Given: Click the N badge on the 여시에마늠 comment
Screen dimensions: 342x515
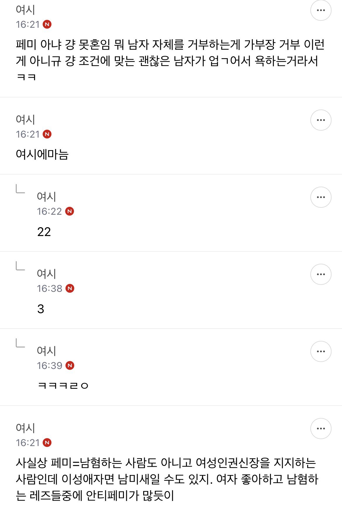Looking at the screenshot, I should pos(47,134).
